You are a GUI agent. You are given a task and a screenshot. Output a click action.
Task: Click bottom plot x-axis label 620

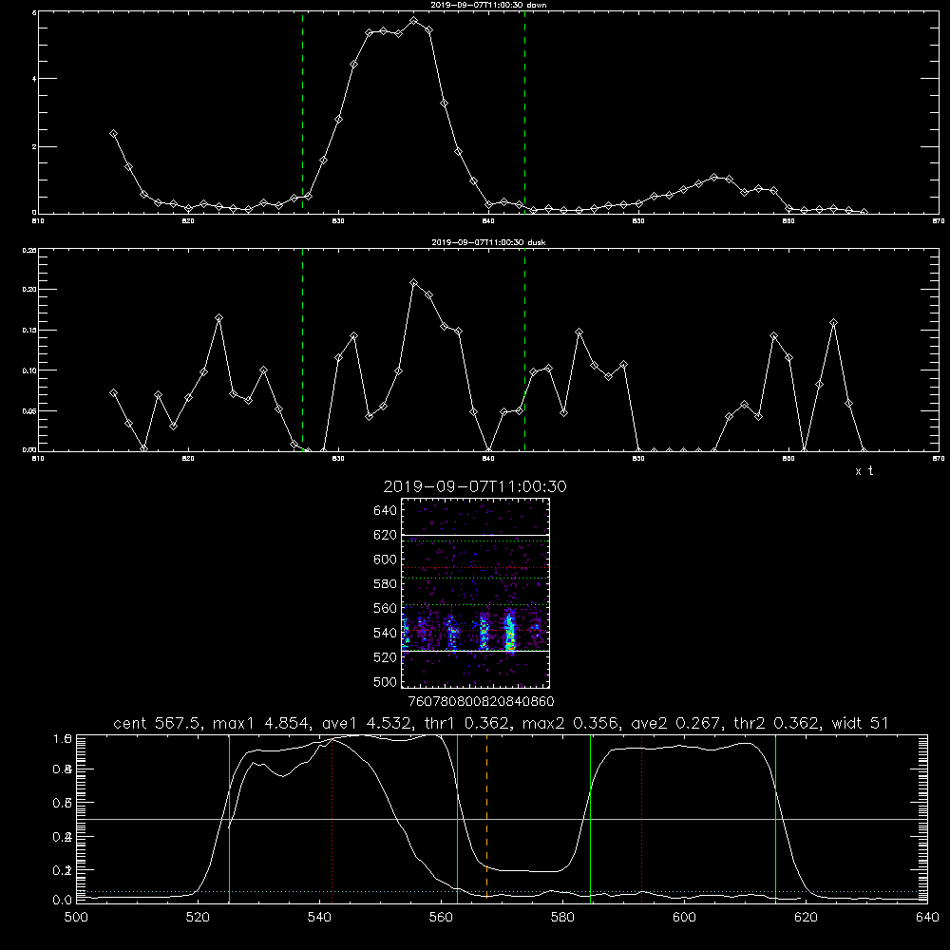coord(806,918)
